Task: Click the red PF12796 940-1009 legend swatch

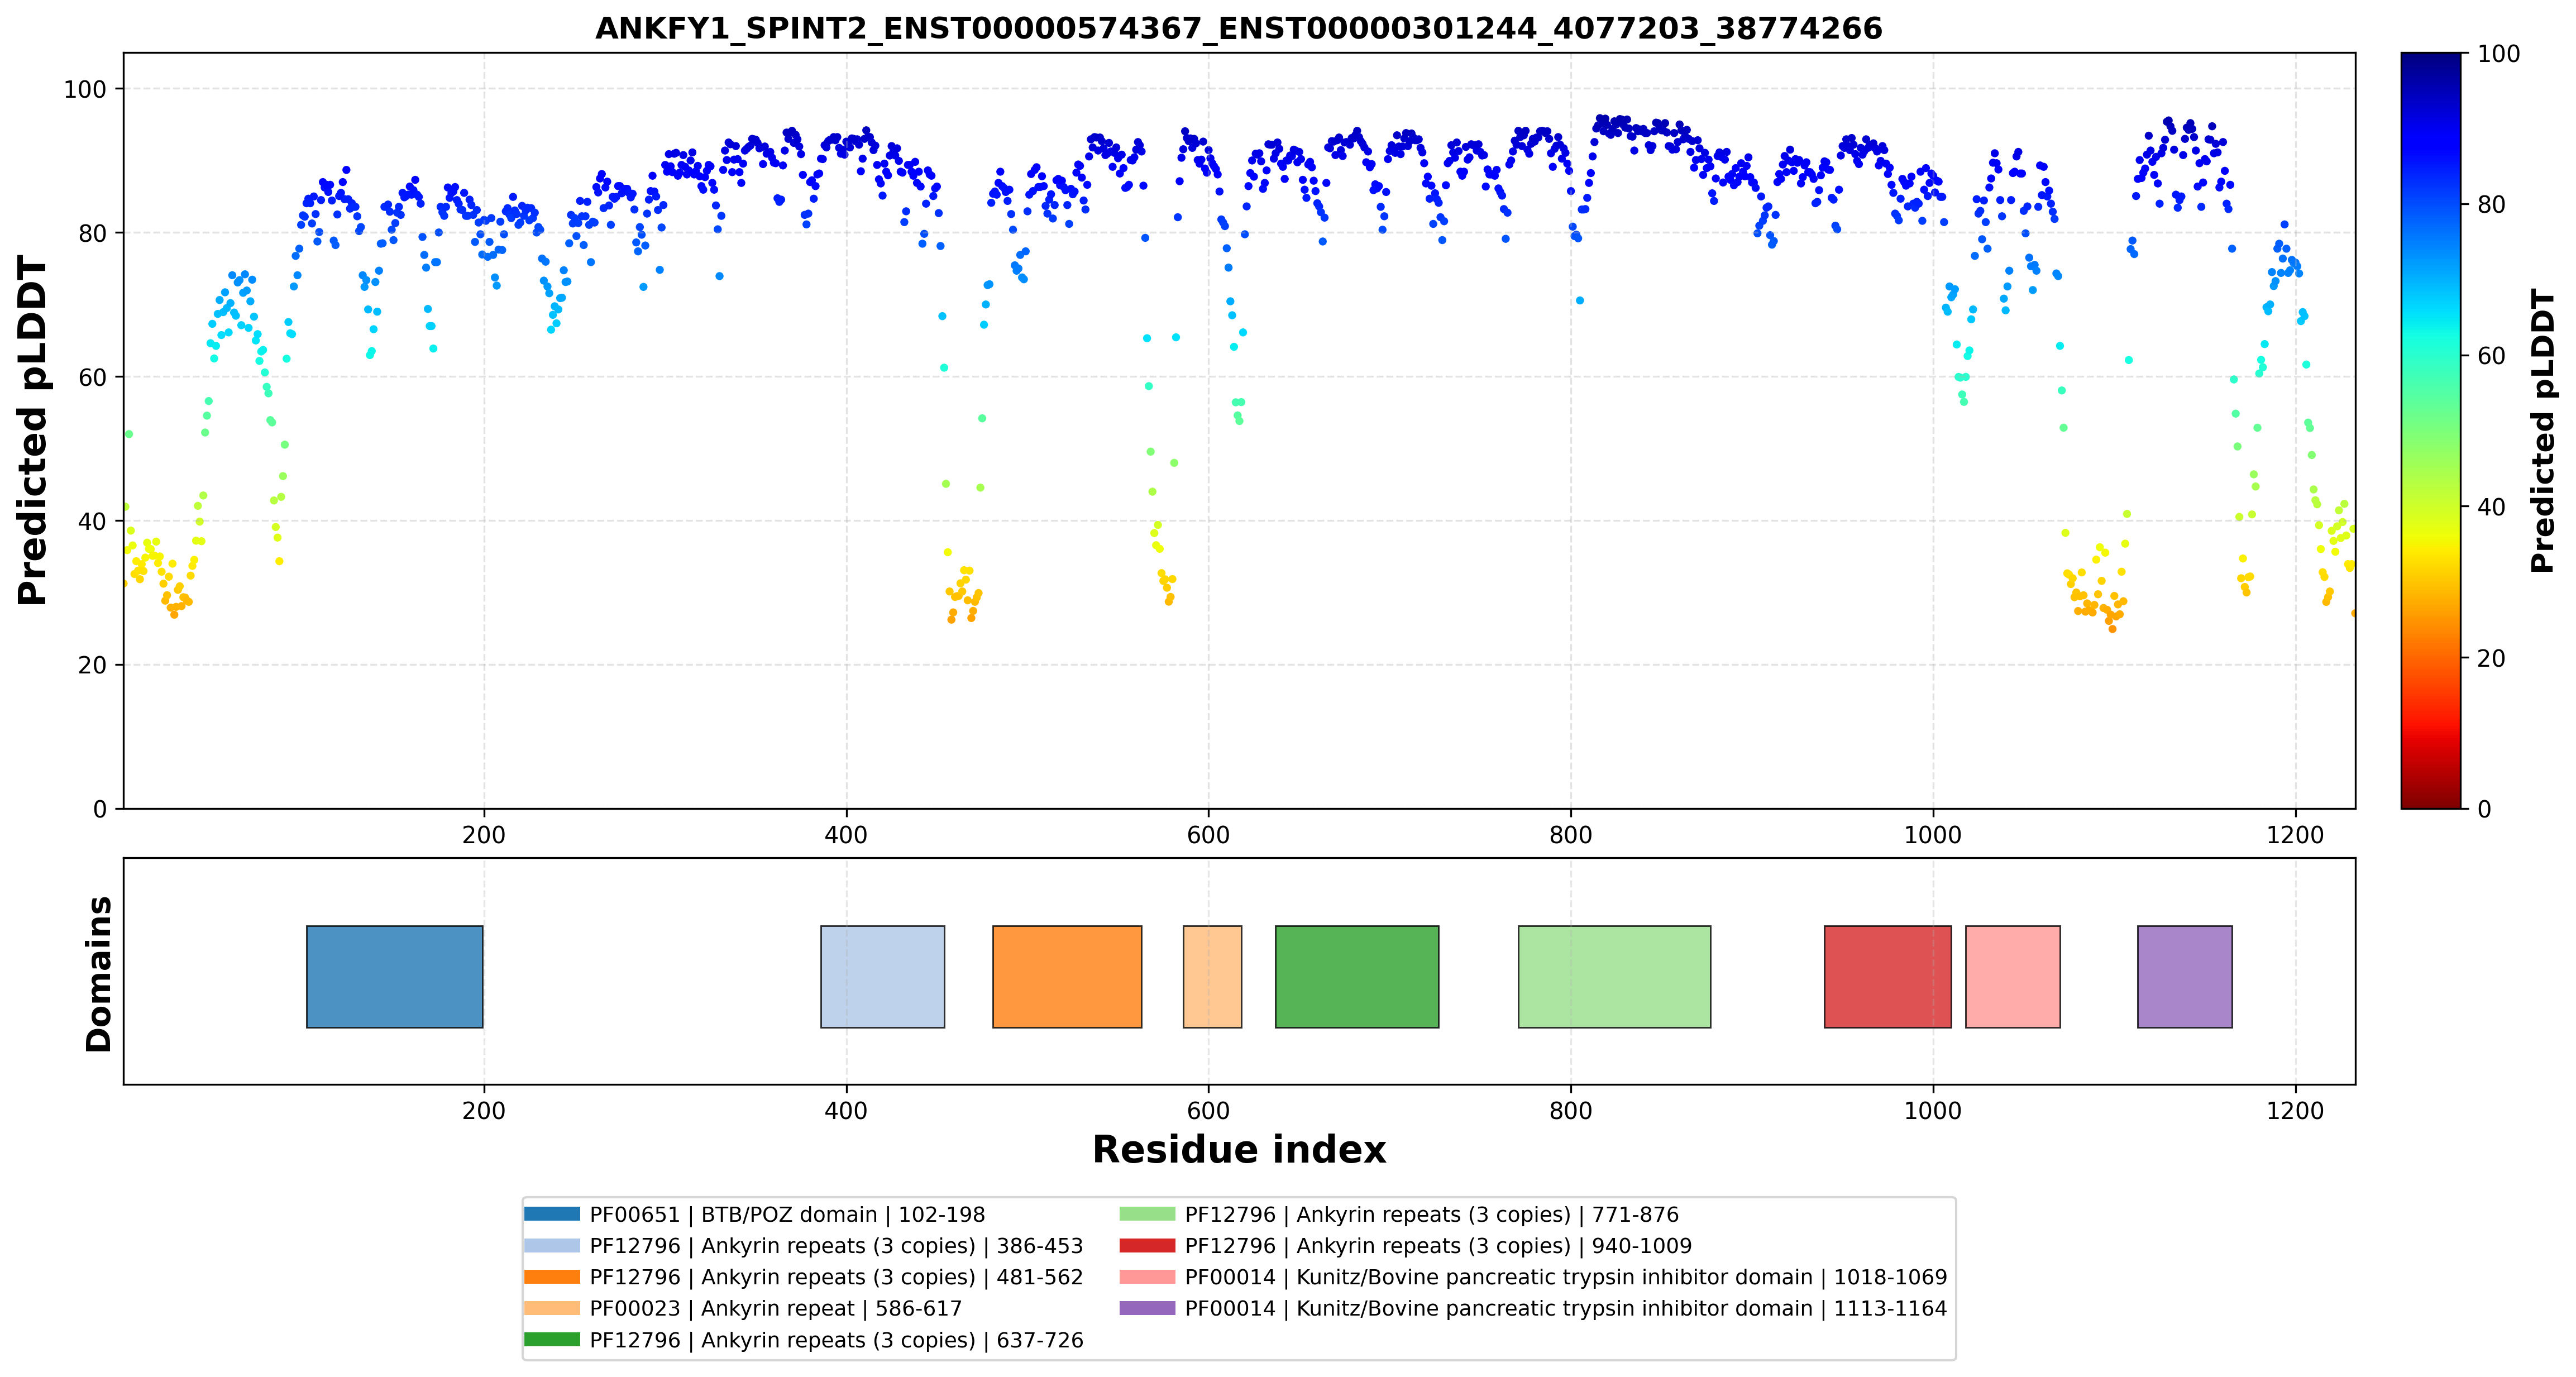Action: (x=1147, y=1246)
